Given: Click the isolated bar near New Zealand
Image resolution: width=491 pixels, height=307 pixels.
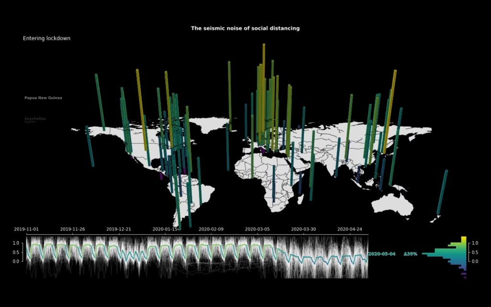Looking at the screenshot, I should coord(442,192).
